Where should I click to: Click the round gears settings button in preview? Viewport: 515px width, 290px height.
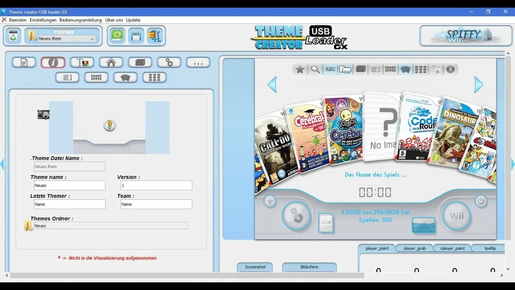click(x=297, y=216)
